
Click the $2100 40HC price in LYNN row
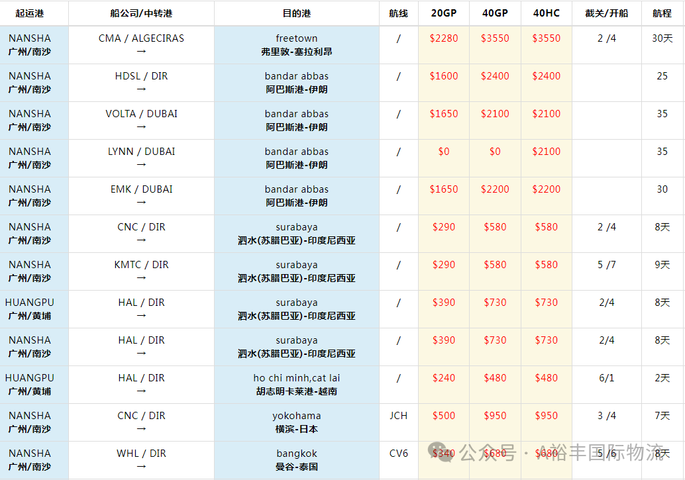546,152
